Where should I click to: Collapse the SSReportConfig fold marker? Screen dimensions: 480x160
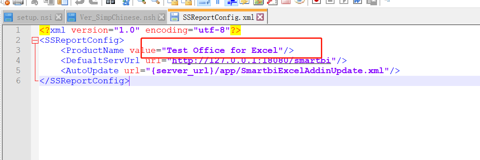point(35,40)
